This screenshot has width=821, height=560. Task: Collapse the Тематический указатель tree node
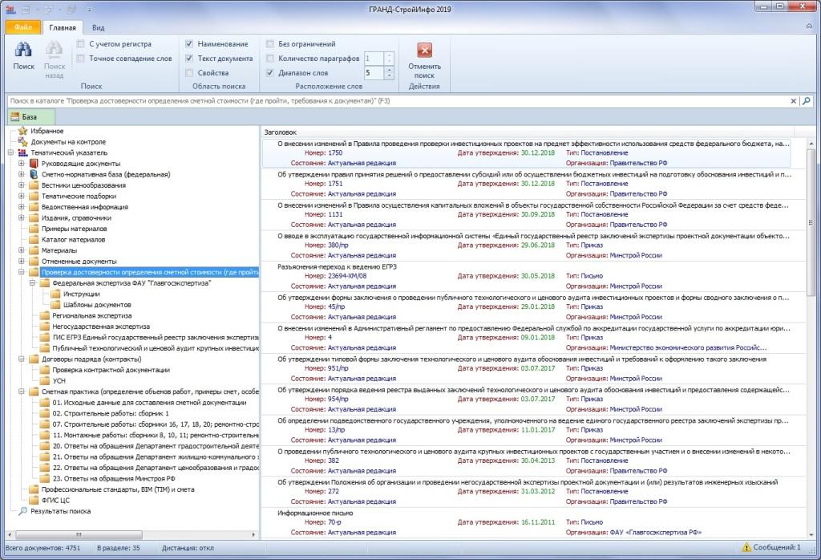click(10, 153)
